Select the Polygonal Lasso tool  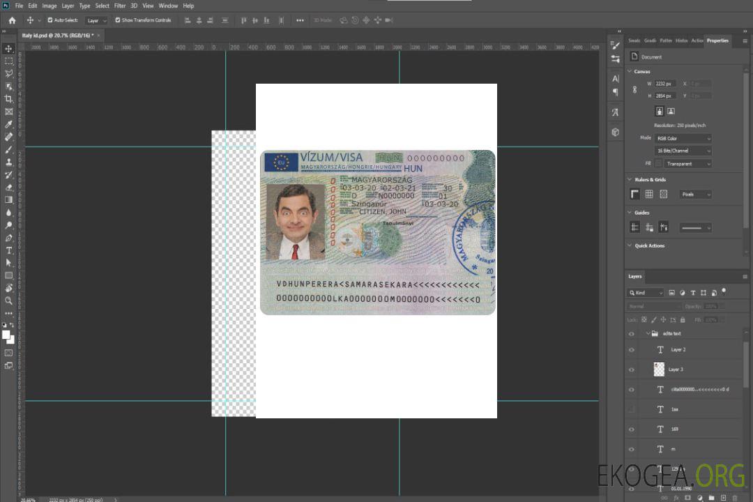click(x=8, y=73)
